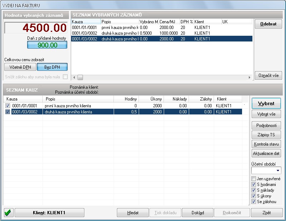
Task: Click the Odebrat button
Action: pyautogui.click(x=268, y=24)
